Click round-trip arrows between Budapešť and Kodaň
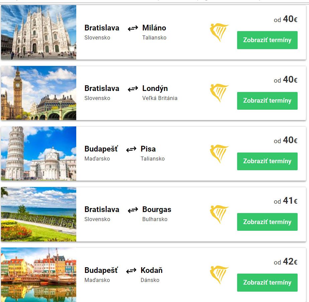This screenshot has width=309, height=302. point(131,270)
